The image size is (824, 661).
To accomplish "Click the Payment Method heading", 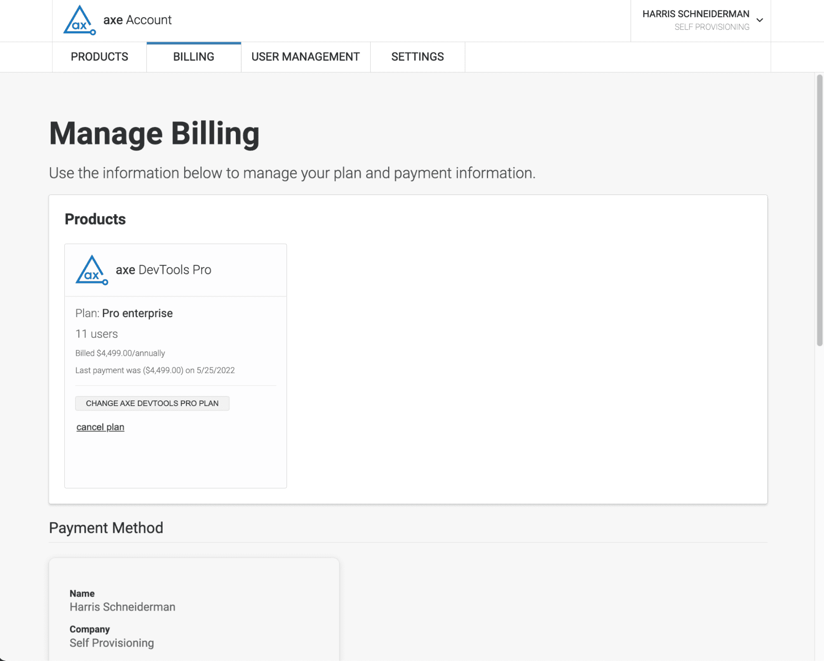I will click(106, 528).
